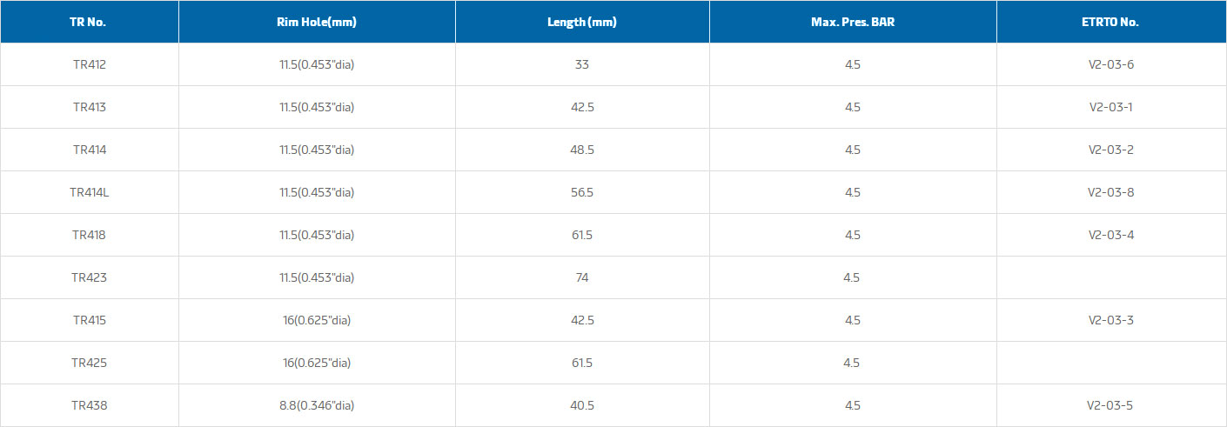1227x427 pixels.
Task: Select the TR414L row label
Action: (x=89, y=192)
